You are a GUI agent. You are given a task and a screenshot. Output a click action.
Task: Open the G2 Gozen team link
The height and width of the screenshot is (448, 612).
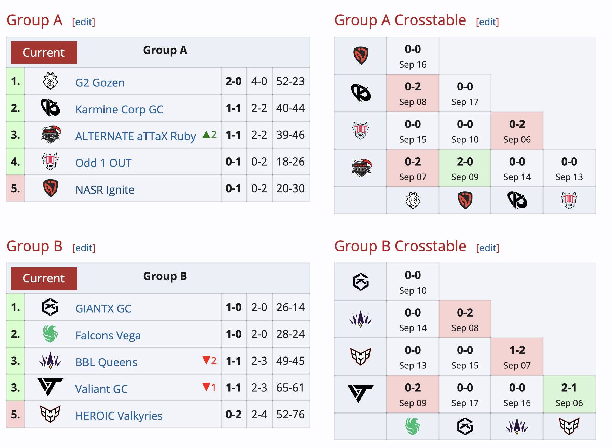click(100, 83)
